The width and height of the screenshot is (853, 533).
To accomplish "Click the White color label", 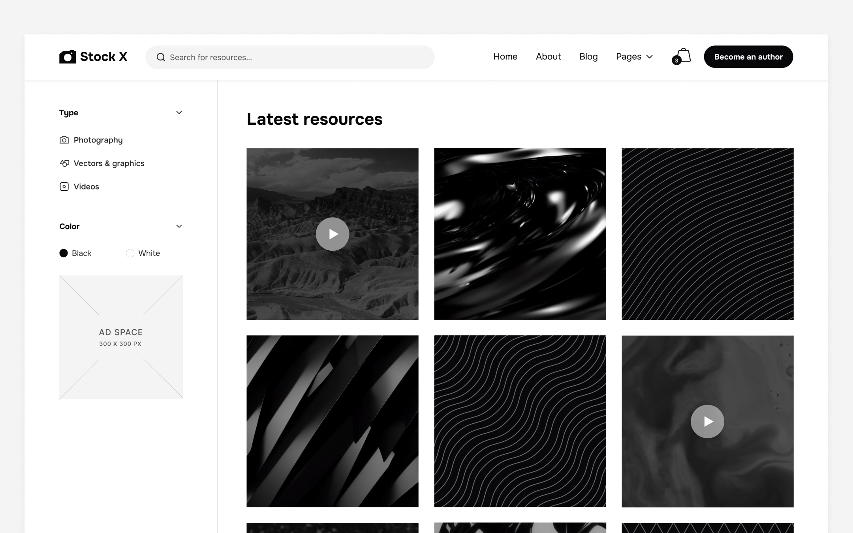I will 149,253.
